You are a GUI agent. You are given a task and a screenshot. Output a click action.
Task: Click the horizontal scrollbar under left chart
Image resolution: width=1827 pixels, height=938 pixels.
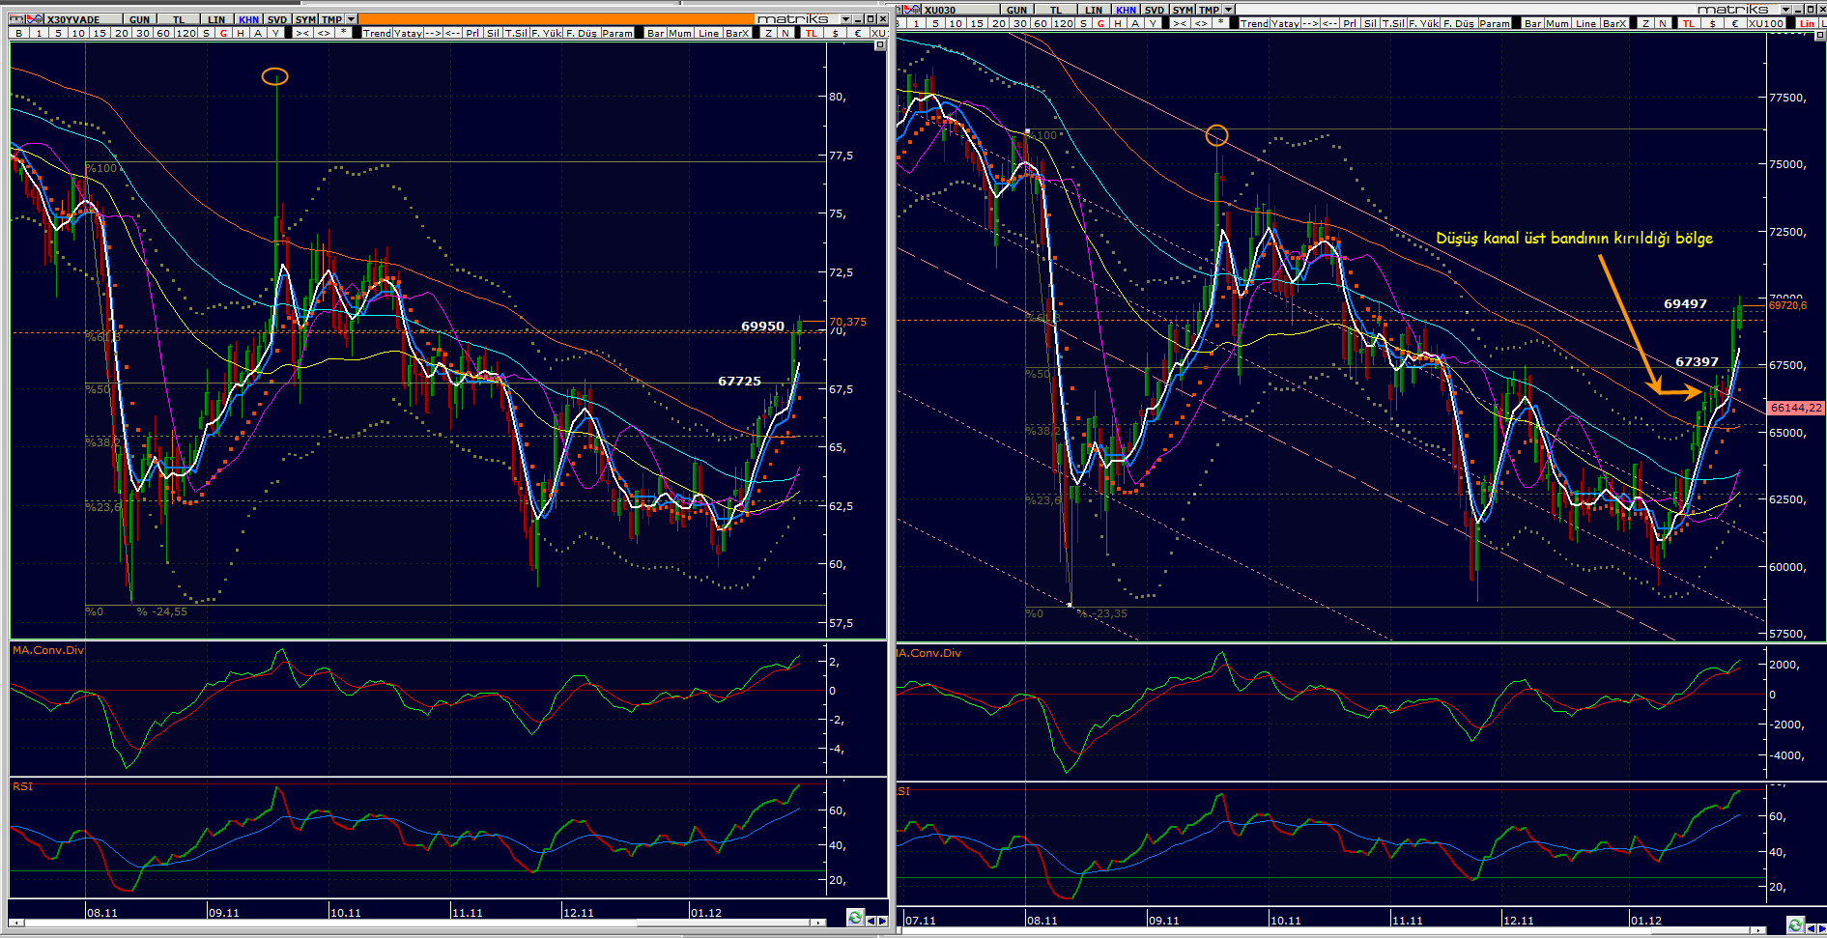417,924
